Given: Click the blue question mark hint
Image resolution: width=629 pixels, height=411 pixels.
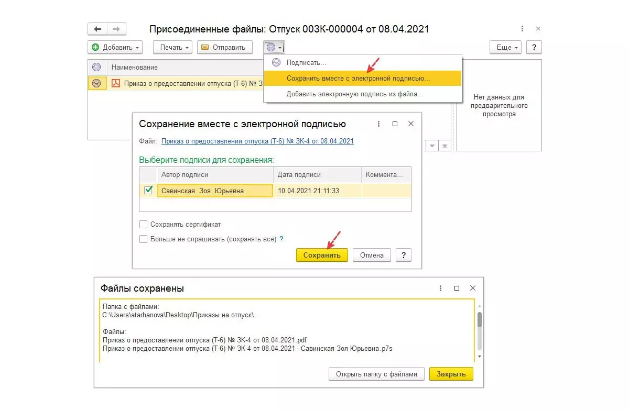Looking at the screenshot, I should 281,239.
